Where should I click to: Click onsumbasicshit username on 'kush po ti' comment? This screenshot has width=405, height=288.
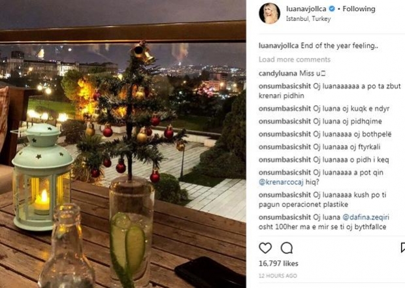tap(289, 195)
